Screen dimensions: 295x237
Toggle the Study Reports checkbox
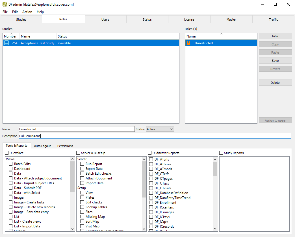[221, 153]
